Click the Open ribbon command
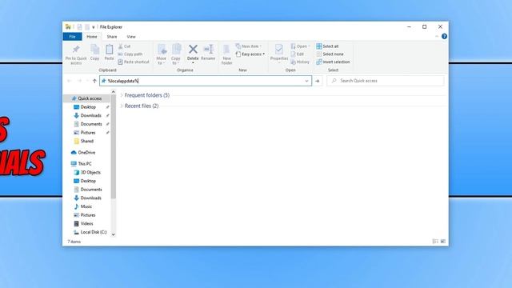The height and width of the screenshot is (288, 512). 300,46
